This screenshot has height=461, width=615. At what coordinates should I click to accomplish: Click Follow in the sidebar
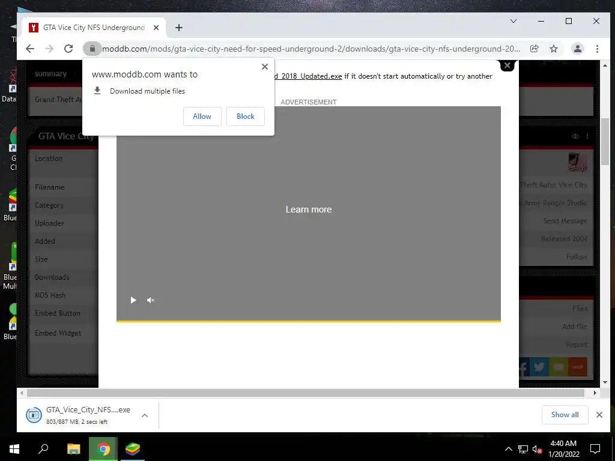click(577, 257)
